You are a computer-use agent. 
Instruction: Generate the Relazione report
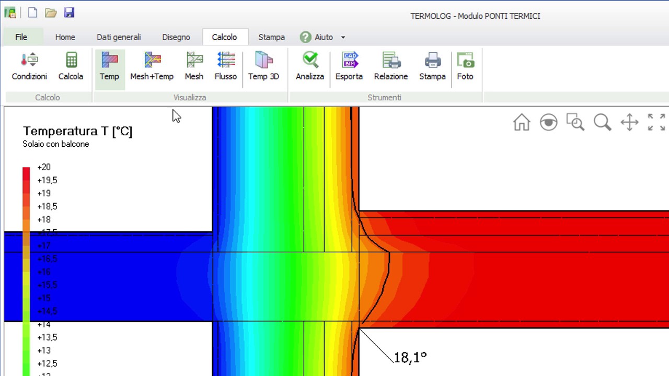pyautogui.click(x=391, y=66)
